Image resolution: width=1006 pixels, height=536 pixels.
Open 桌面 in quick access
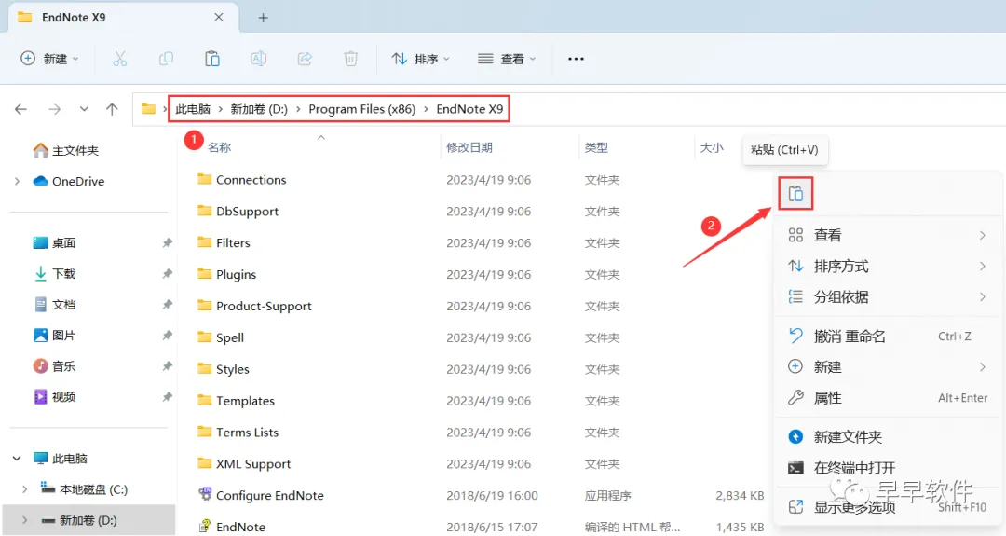55,242
